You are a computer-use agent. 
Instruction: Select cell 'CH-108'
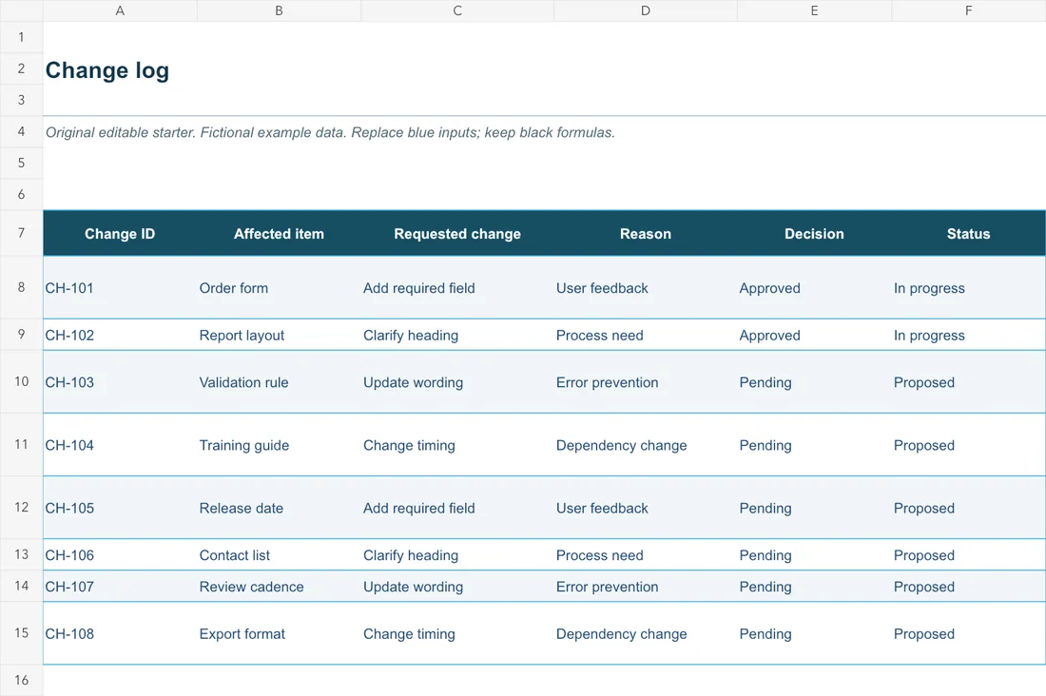tap(120, 633)
